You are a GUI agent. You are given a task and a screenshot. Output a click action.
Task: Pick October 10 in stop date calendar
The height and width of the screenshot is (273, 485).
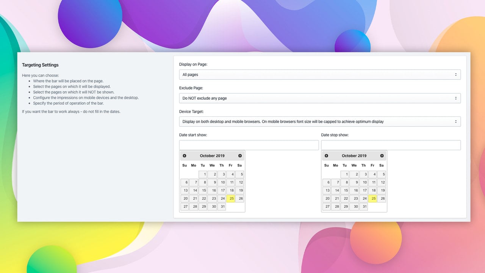pyautogui.click(x=363, y=182)
